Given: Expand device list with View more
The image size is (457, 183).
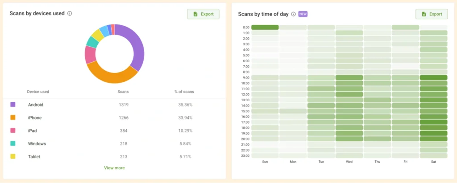Looking at the screenshot, I should [x=114, y=168].
